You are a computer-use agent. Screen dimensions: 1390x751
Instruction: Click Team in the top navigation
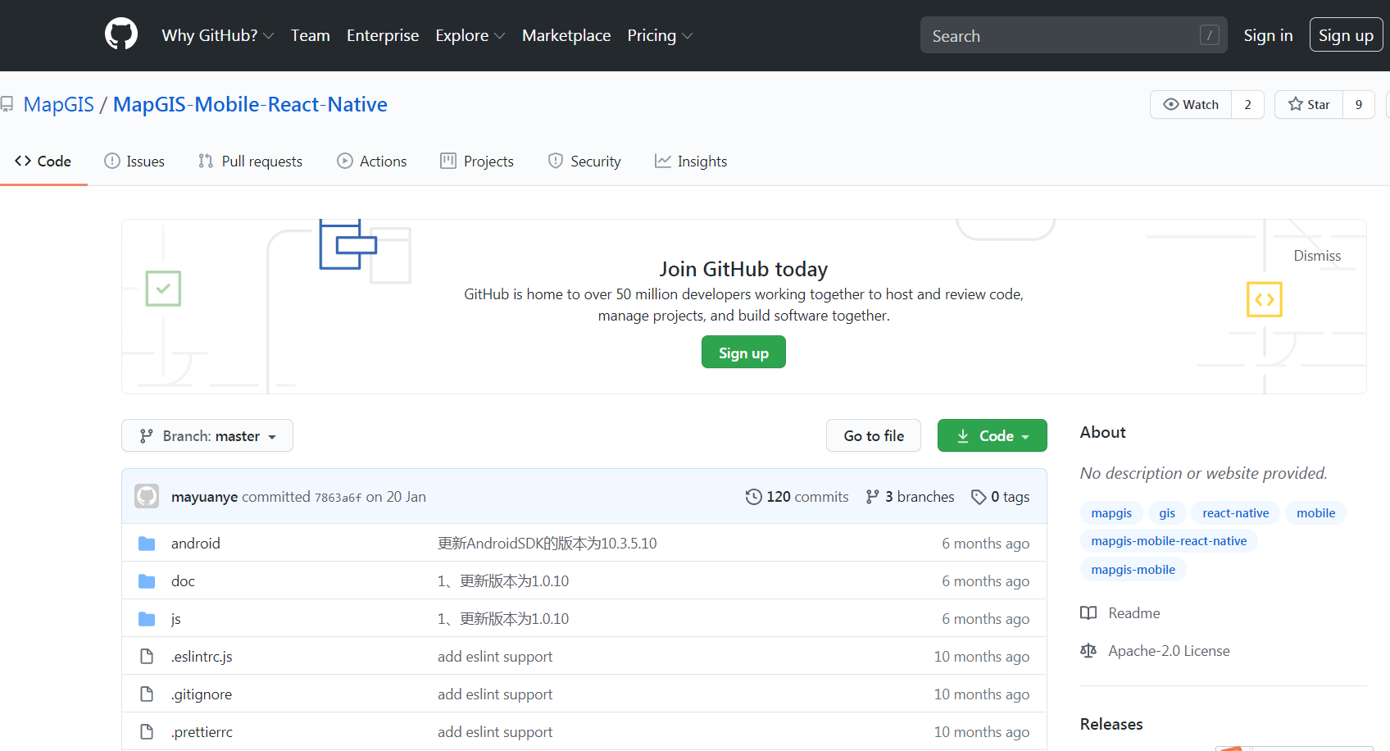pyautogui.click(x=311, y=35)
